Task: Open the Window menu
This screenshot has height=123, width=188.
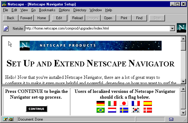Action: pyautogui.click(x=96, y=10)
